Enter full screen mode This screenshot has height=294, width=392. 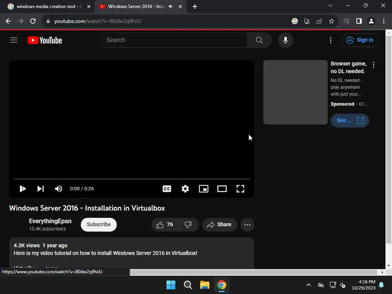(x=240, y=189)
